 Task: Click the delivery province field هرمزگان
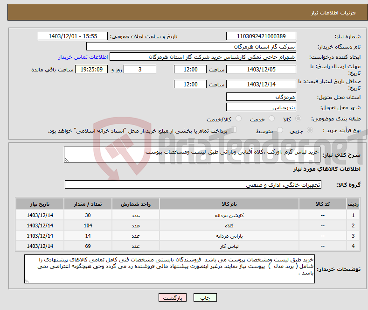(x=261, y=97)
